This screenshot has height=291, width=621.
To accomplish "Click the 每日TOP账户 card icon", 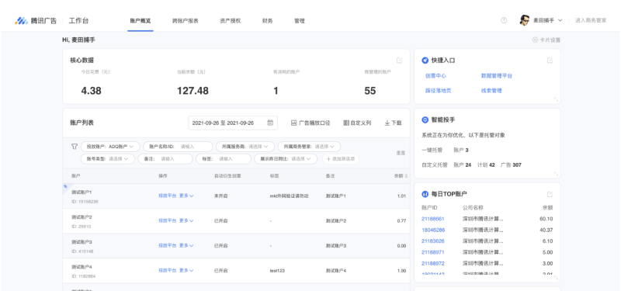I will [x=425, y=194].
